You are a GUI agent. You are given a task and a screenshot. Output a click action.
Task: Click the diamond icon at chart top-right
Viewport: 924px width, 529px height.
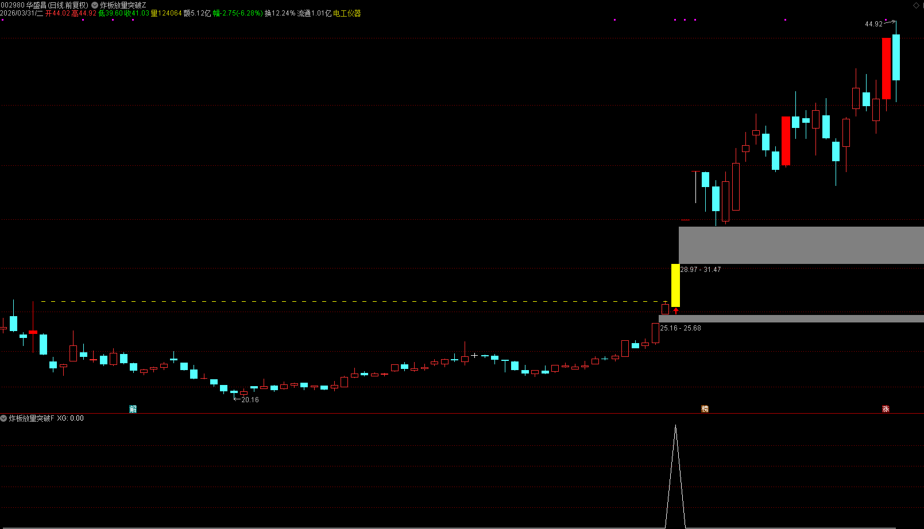click(916, 5)
